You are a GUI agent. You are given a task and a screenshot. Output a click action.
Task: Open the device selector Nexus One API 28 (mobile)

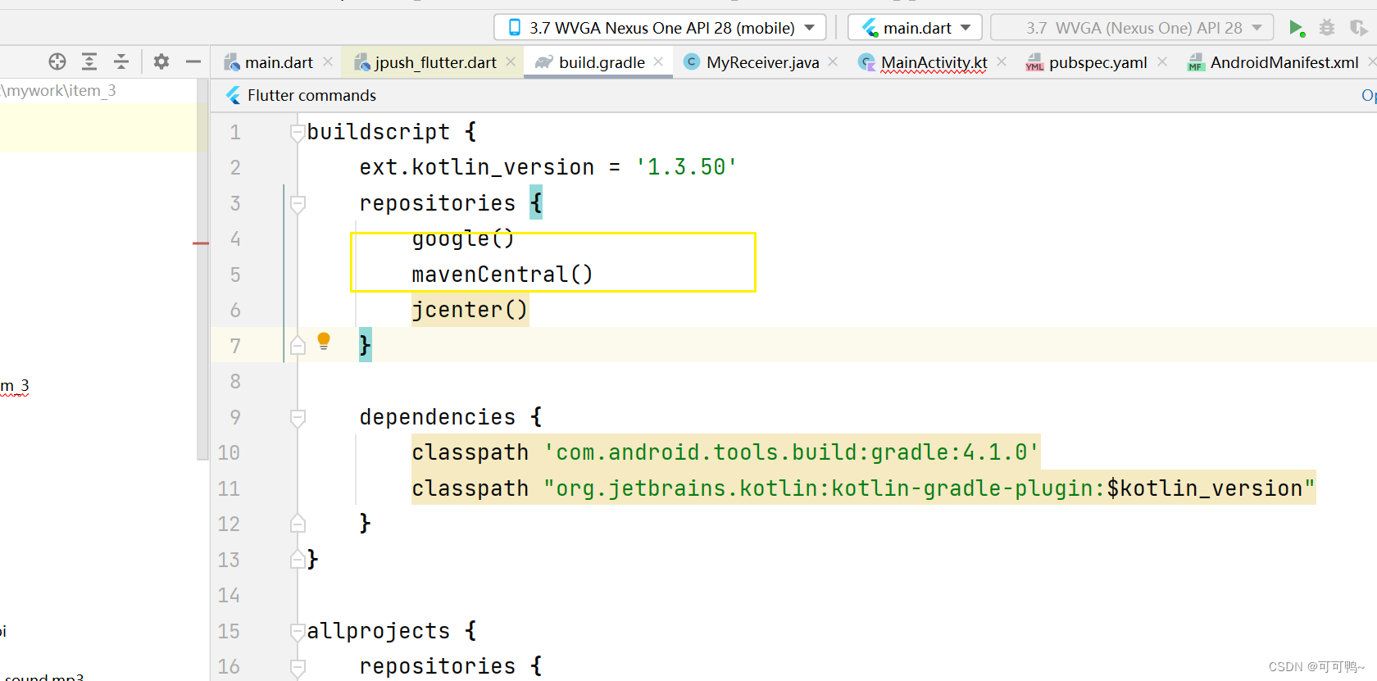660,28
